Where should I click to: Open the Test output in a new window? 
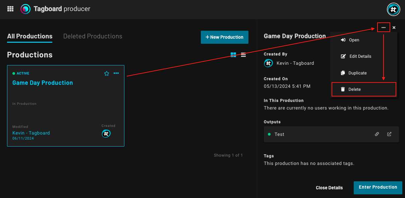(389, 134)
